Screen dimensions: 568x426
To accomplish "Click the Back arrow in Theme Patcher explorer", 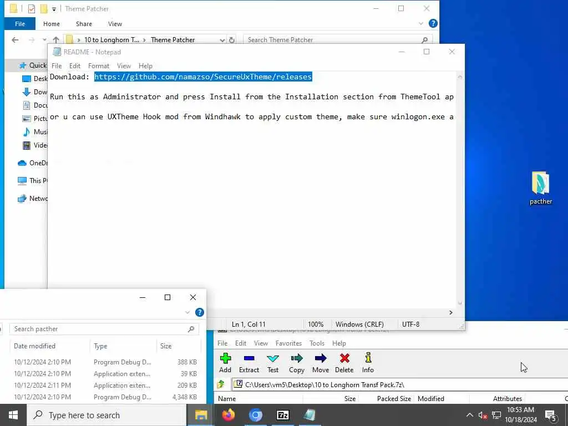I will [x=15, y=40].
